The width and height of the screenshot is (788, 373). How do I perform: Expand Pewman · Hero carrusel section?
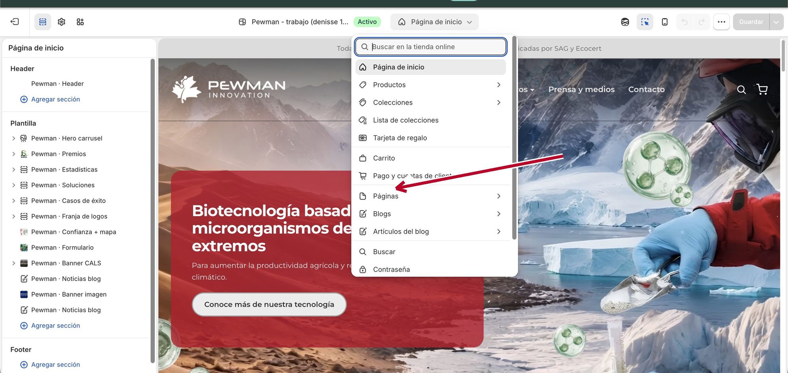(13, 138)
